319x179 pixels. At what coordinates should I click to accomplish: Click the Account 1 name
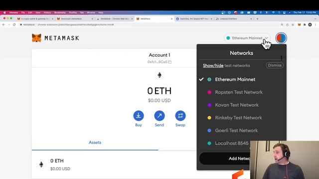coord(159,55)
